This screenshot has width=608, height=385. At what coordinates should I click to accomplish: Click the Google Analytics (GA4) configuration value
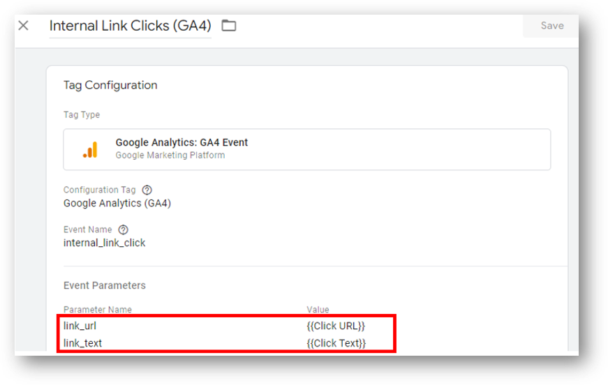tap(117, 204)
